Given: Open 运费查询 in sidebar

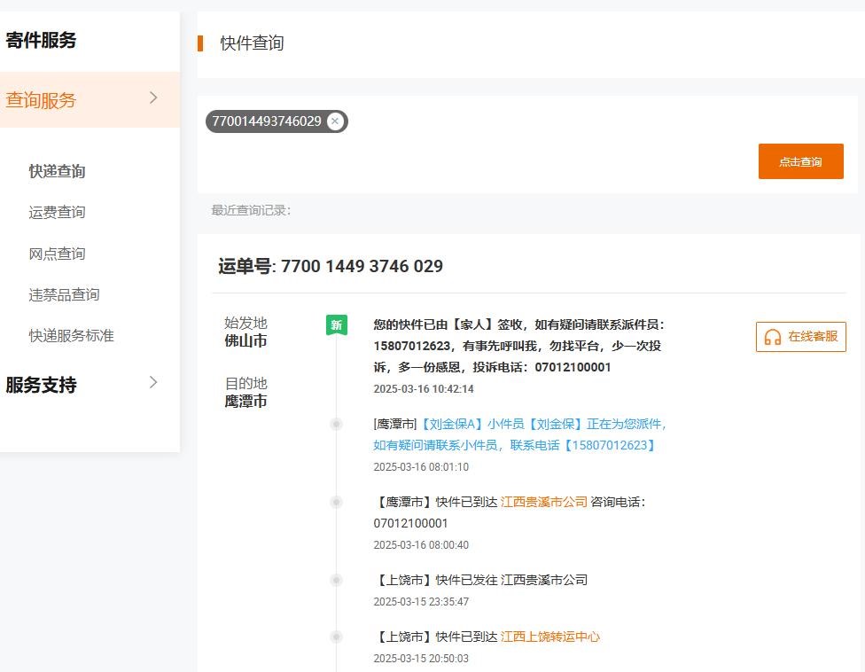Looking at the screenshot, I should pos(57,213).
